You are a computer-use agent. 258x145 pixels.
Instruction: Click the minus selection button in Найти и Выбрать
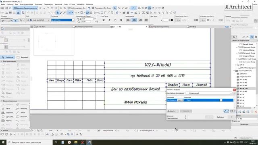209,117
